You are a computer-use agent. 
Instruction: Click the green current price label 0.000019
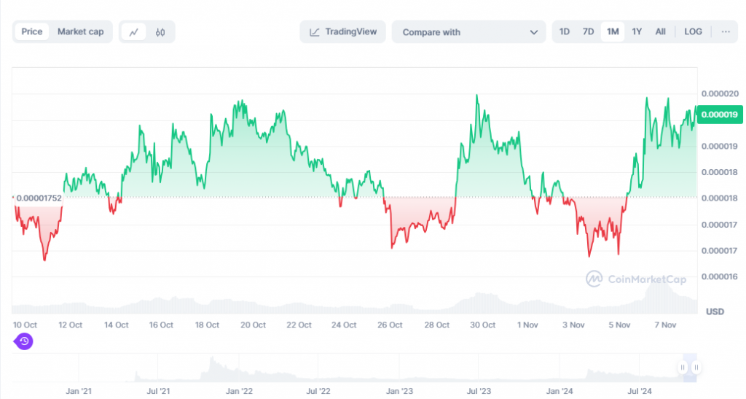(x=719, y=115)
